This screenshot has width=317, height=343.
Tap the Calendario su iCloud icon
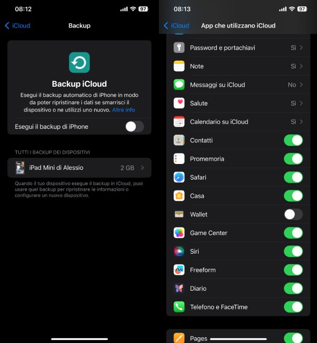click(179, 121)
